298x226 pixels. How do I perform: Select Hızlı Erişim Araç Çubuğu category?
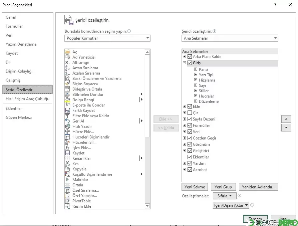28,99
